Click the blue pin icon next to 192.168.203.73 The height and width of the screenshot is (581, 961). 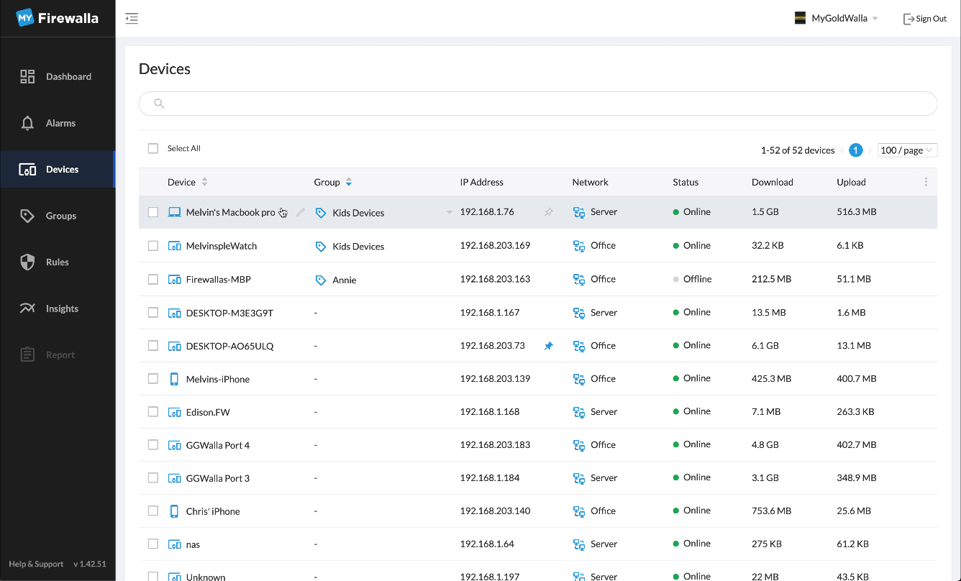click(x=548, y=346)
